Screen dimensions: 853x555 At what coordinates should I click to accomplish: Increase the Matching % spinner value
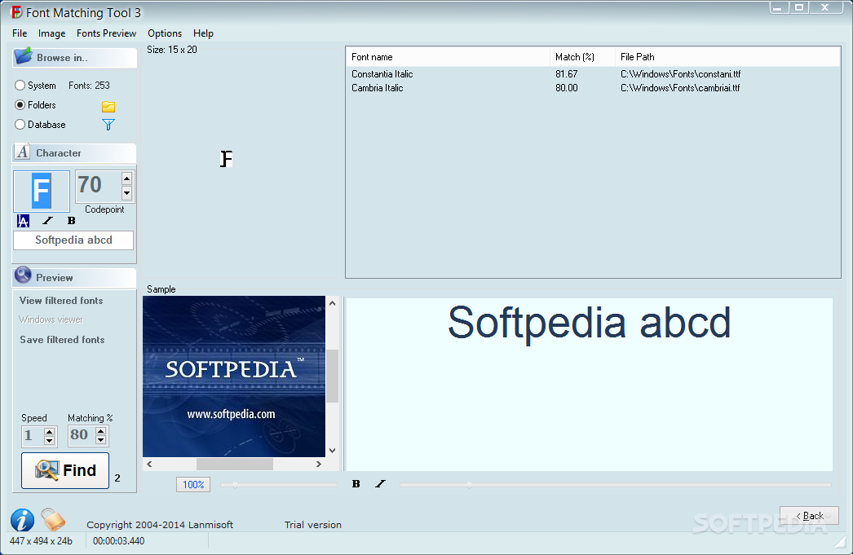tap(100, 432)
